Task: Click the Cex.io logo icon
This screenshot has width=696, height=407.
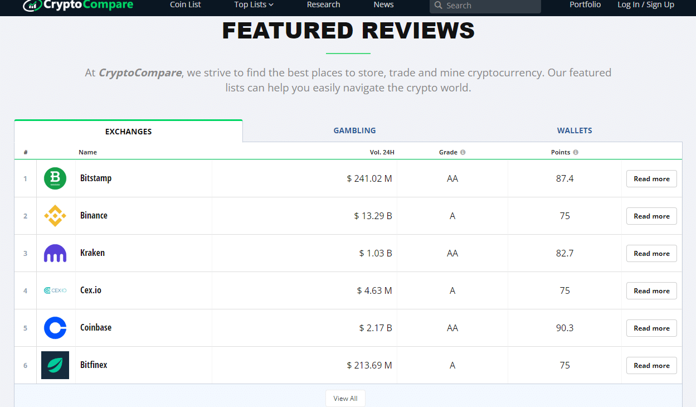Action: click(55, 290)
